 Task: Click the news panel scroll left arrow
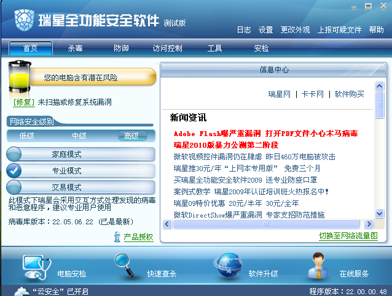pyautogui.click(x=167, y=224)
